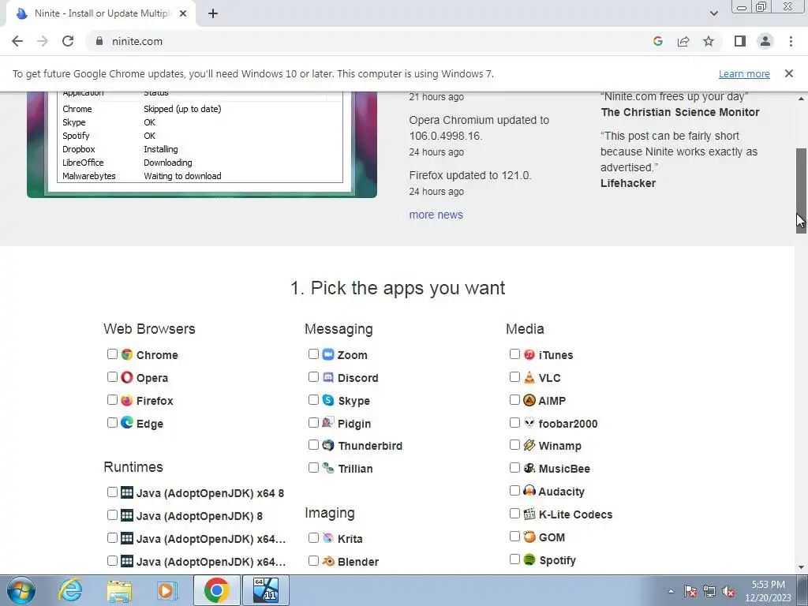The height and width of the screenshot is (606, 808).
Task: Show hidden system tray icons
Action: click(x=671, y=591)
